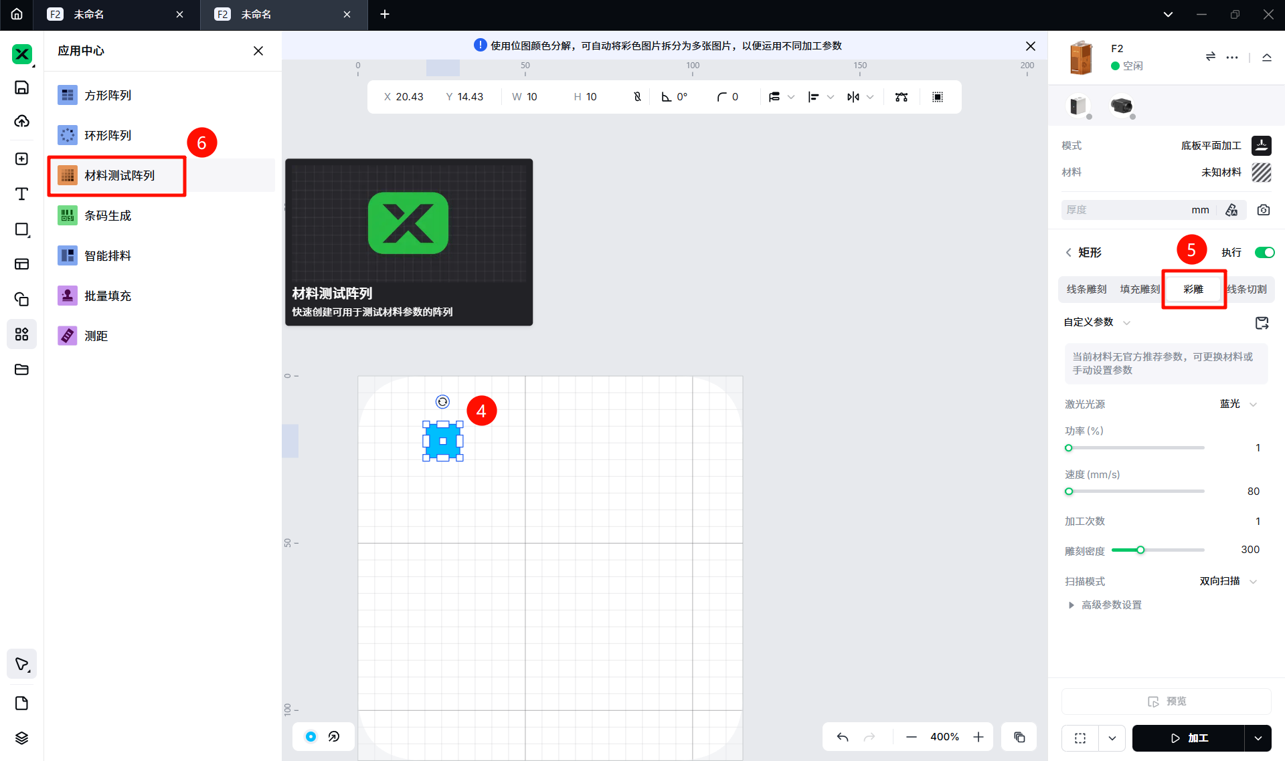Click the camera icon beside thickness

(x=1263, y=210)
